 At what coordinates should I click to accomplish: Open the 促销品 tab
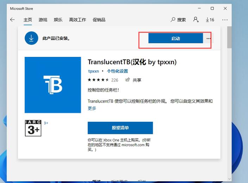pos(99,20)
